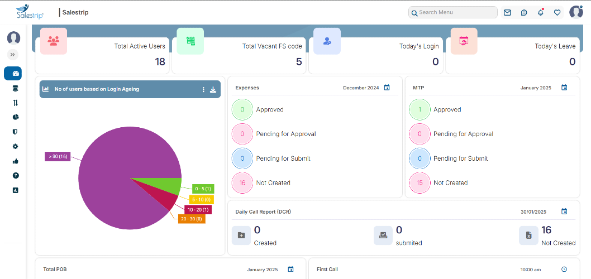This screenshot has height=279, width=591.
Task: Open Login Ageing chart options menu
Action: [203, 89]
